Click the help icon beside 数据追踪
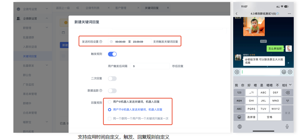 (101, 91)
